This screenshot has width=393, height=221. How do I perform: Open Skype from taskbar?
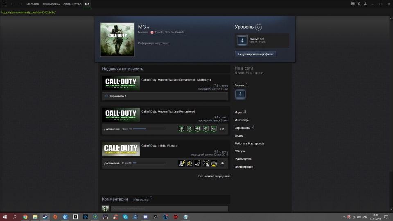point(125,217)
